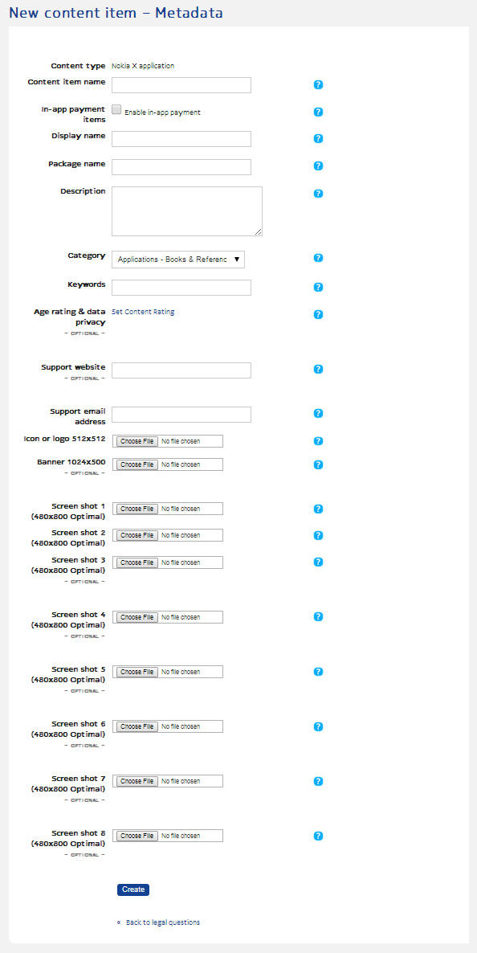This screenshot has width=477, height=953.
Task: Click help icon for Category dropdown
Action: coord(318,258)
